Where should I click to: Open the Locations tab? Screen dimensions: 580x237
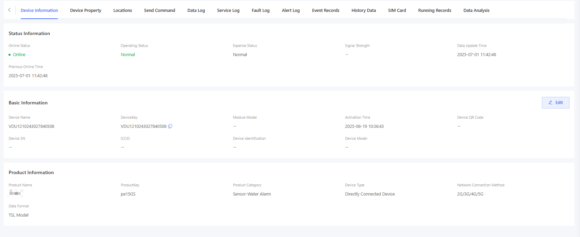(122, 11)
